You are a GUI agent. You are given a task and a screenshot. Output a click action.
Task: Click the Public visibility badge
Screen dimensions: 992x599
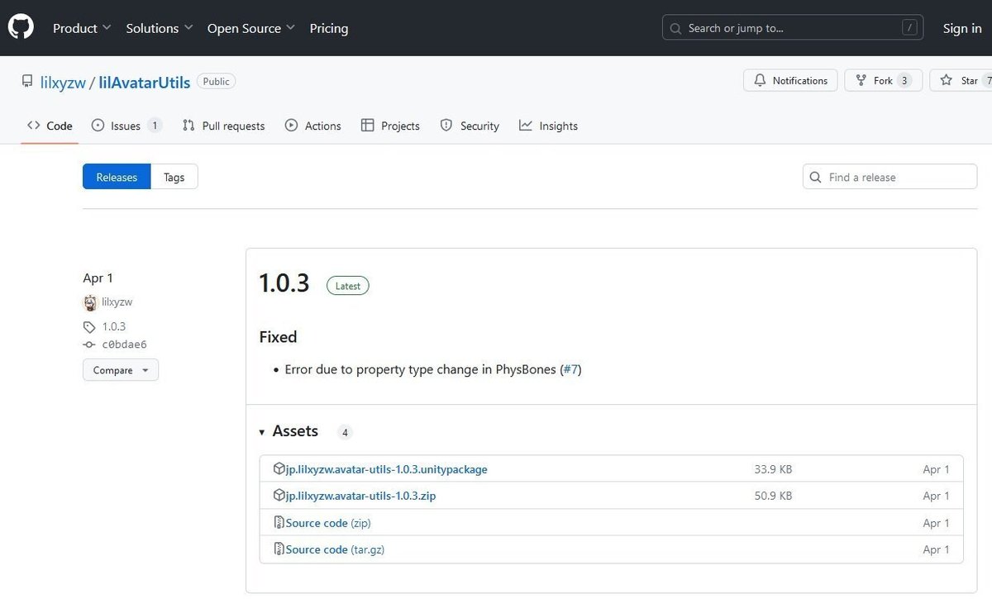coord(217,81)
